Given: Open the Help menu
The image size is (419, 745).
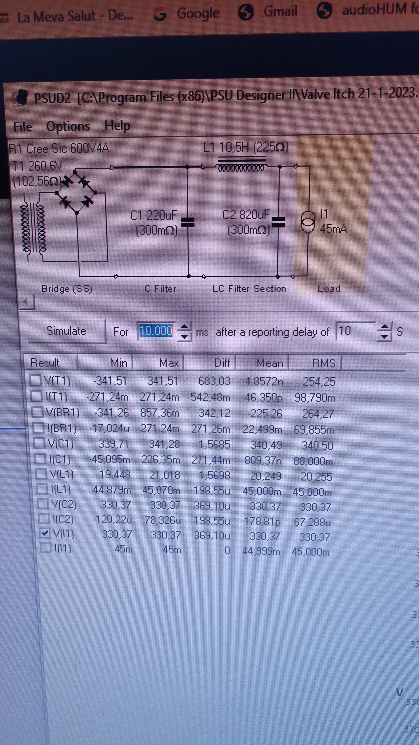Looking at the screenshot, I should tap(117, 126).
